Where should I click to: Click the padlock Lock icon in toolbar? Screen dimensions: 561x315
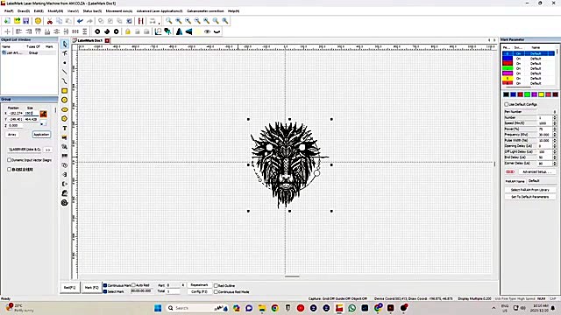pyautogui.click(x=128, y=31)
